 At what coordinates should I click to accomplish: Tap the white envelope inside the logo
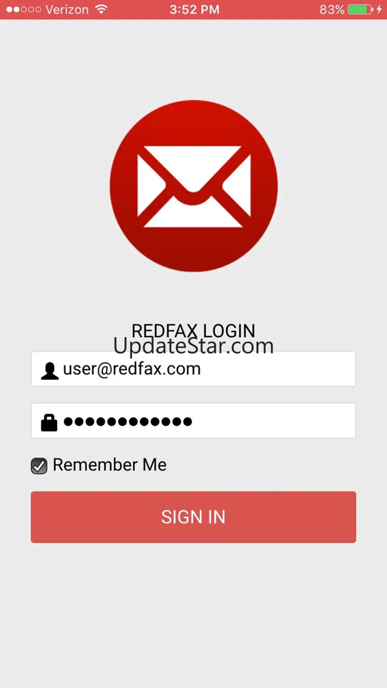coord(194,187)
